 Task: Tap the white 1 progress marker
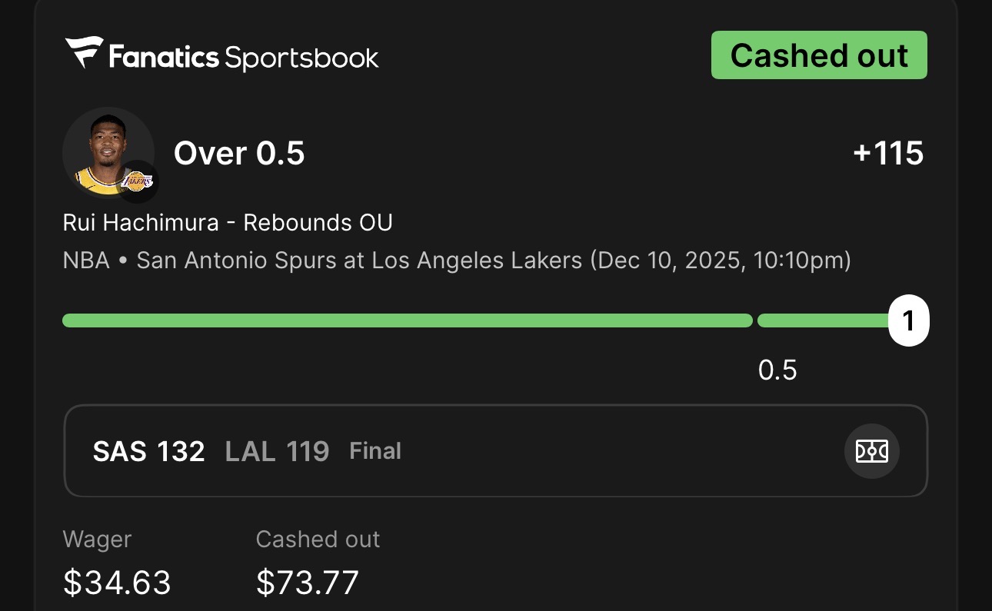908,320
